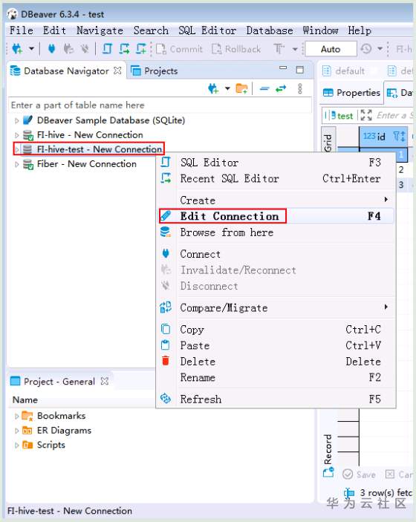Switch to the Projects tab

tap(155, 71)
